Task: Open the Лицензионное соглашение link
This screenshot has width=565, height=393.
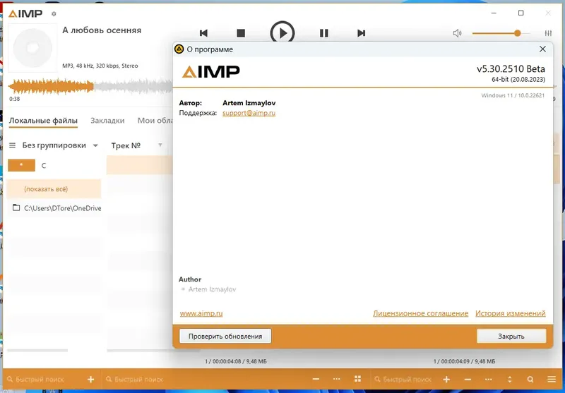Action: tap(420, 313)
